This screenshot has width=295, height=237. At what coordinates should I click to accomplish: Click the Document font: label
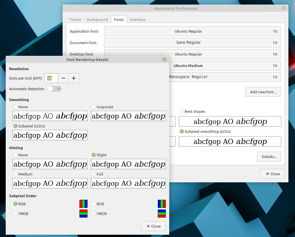pyautogui.click(x=83, y=43)
